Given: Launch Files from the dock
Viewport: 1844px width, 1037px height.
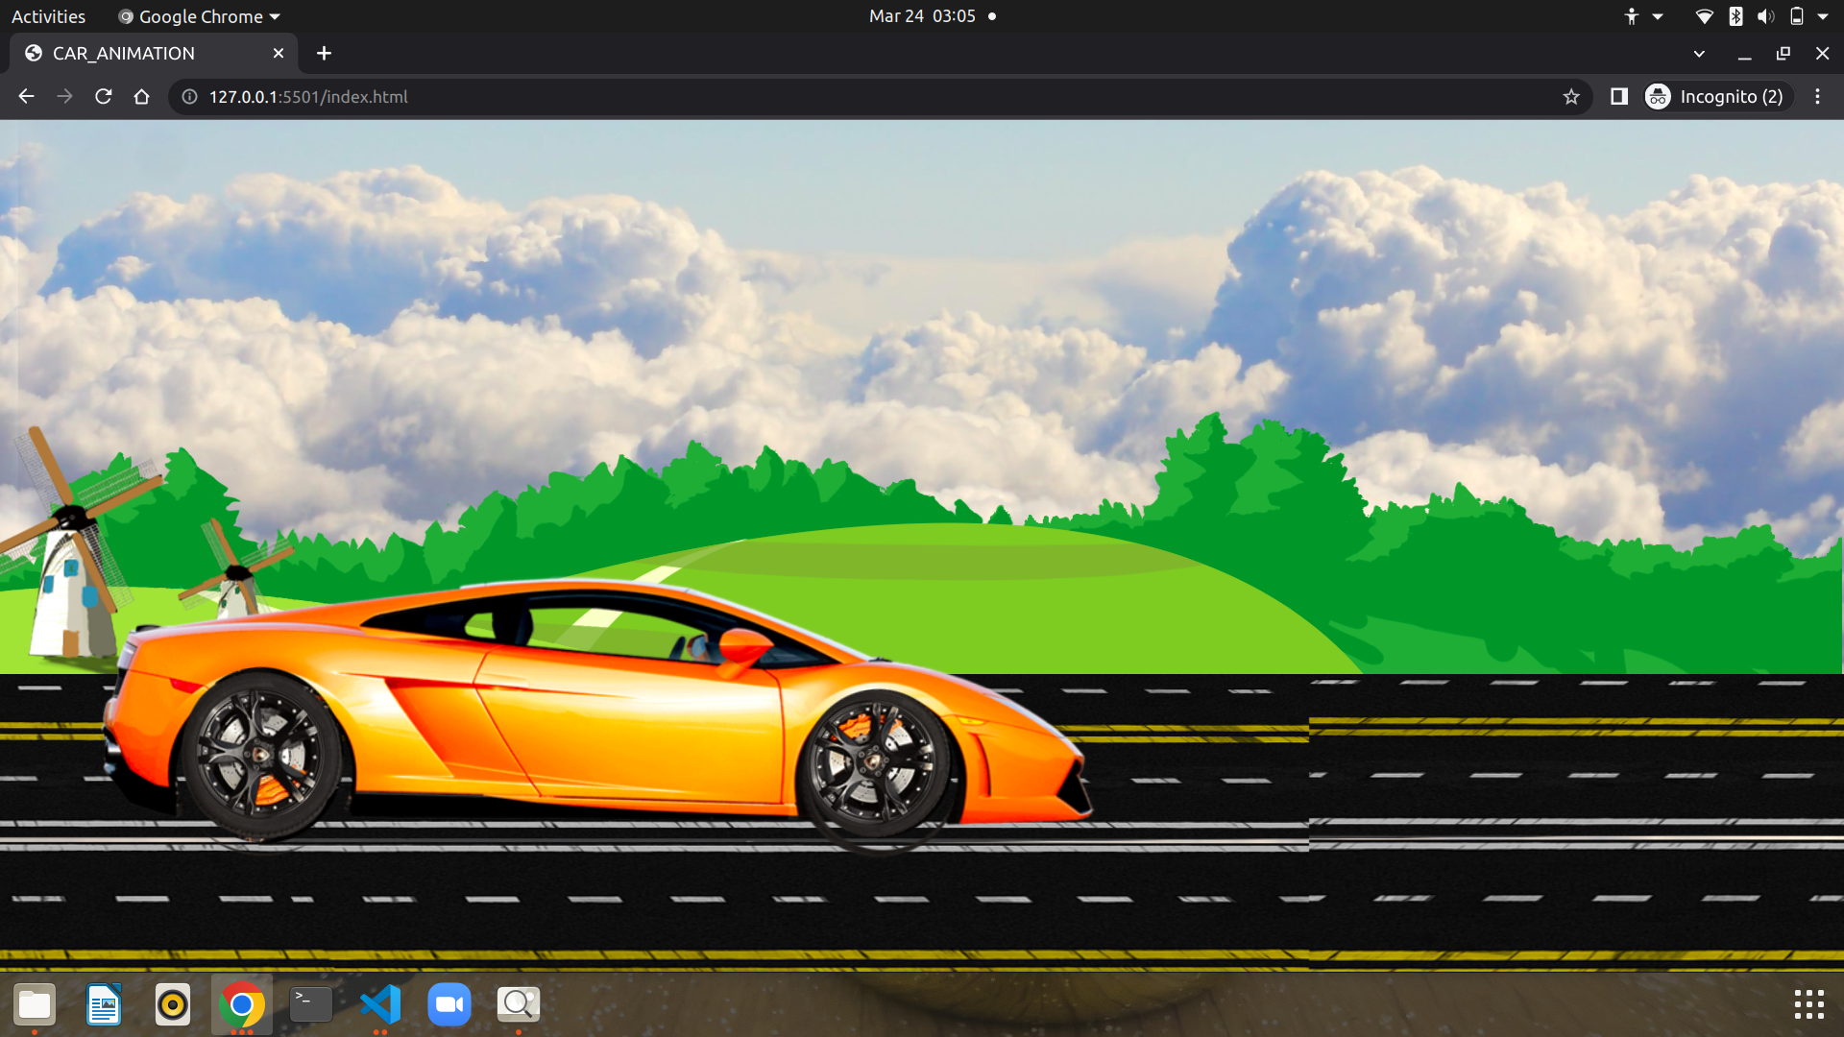Looking at the screenshot, I should pos(35,1004).
